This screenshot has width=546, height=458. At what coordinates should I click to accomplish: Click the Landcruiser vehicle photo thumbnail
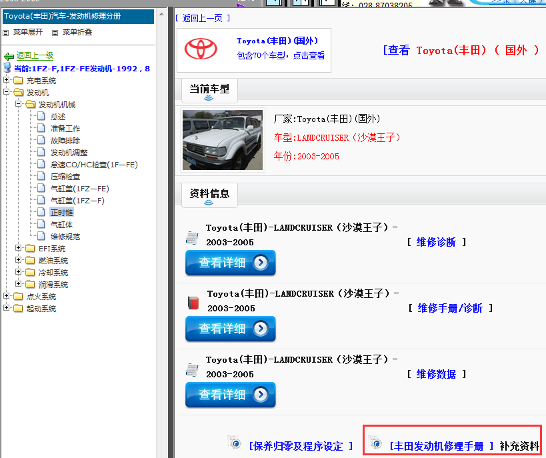coord(223,140)
